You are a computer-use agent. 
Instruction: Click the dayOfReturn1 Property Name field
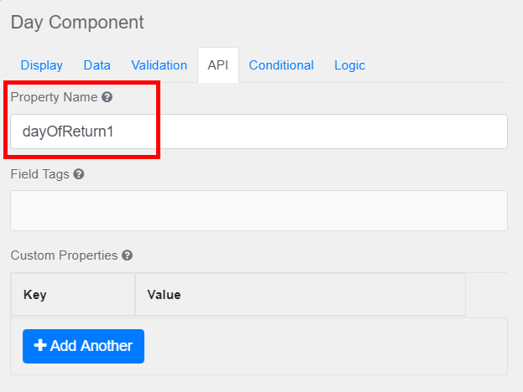pyautogui.click(x=259, y=132)
